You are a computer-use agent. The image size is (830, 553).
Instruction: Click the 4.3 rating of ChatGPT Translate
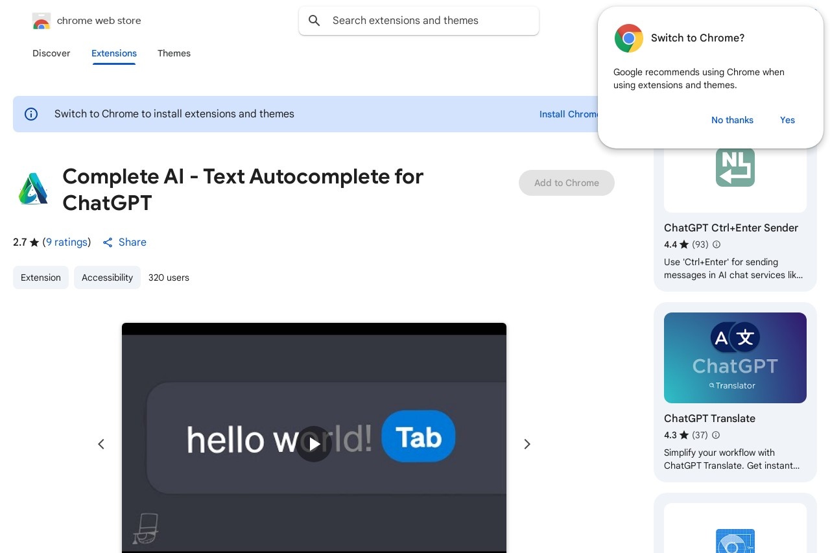(x=676, y=435)
